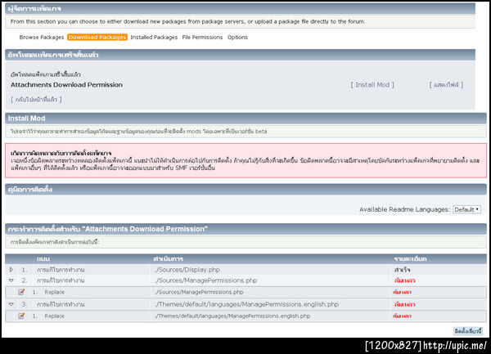Screen dimensions: 491x354
Task: Click ./Sources/ManagePermissions.php in row 2
Action: (x=205, y=280)
